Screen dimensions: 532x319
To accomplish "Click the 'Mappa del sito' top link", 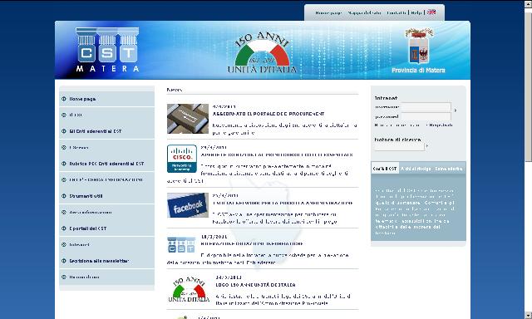I will pyautogui.click(x=364, y=13).
